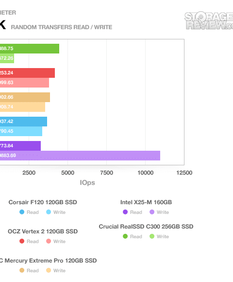This screenshot has width=233, height=282.
Task: Click the 2500 axis tick label
Action: (x=29, y=173)
